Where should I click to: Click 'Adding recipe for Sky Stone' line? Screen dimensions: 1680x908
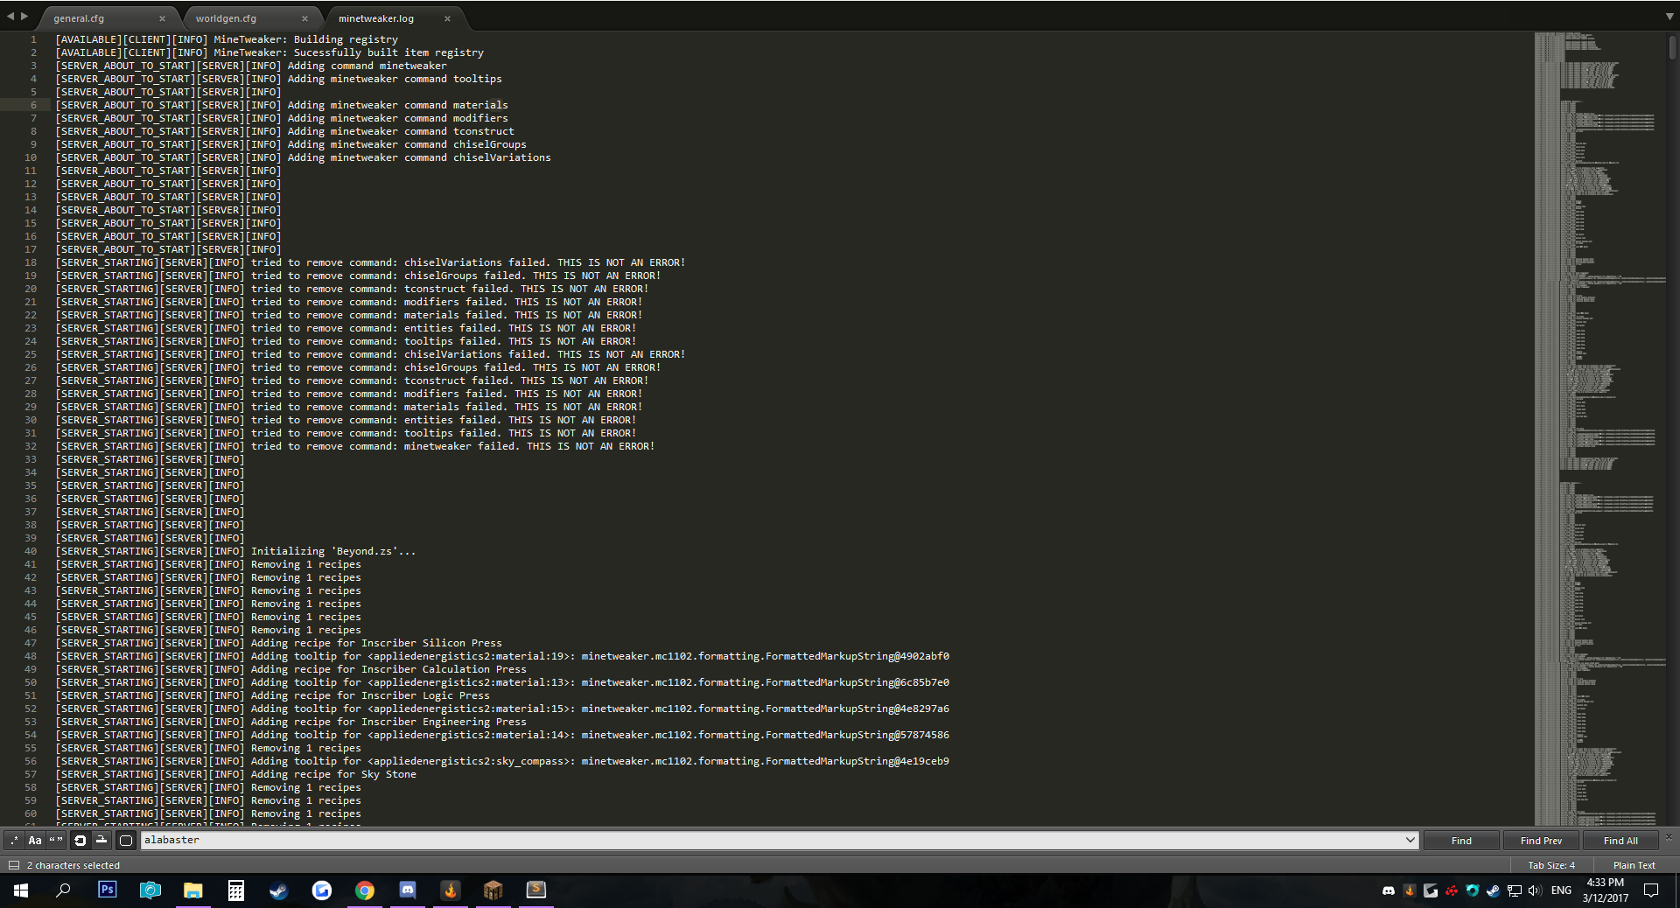(333, 774)
